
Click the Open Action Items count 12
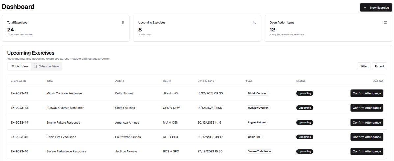point(273,29)
